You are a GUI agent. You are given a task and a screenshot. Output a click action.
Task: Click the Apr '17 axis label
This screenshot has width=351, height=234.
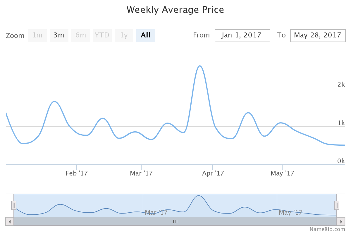point(213,173)
